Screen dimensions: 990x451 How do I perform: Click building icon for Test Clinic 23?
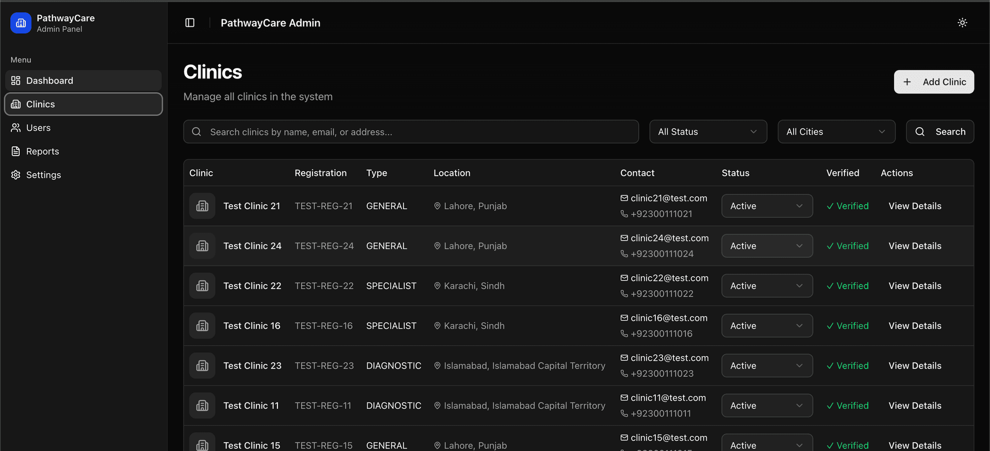coord(202,366)
